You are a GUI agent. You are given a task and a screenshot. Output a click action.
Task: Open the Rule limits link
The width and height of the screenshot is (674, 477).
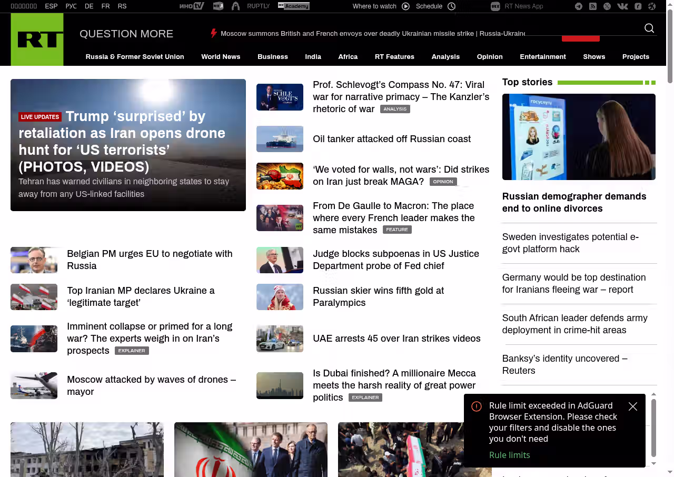[509, 455]
